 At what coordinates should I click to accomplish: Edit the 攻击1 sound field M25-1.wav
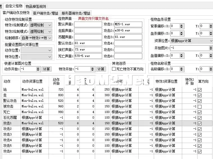(x=128, y=24)
